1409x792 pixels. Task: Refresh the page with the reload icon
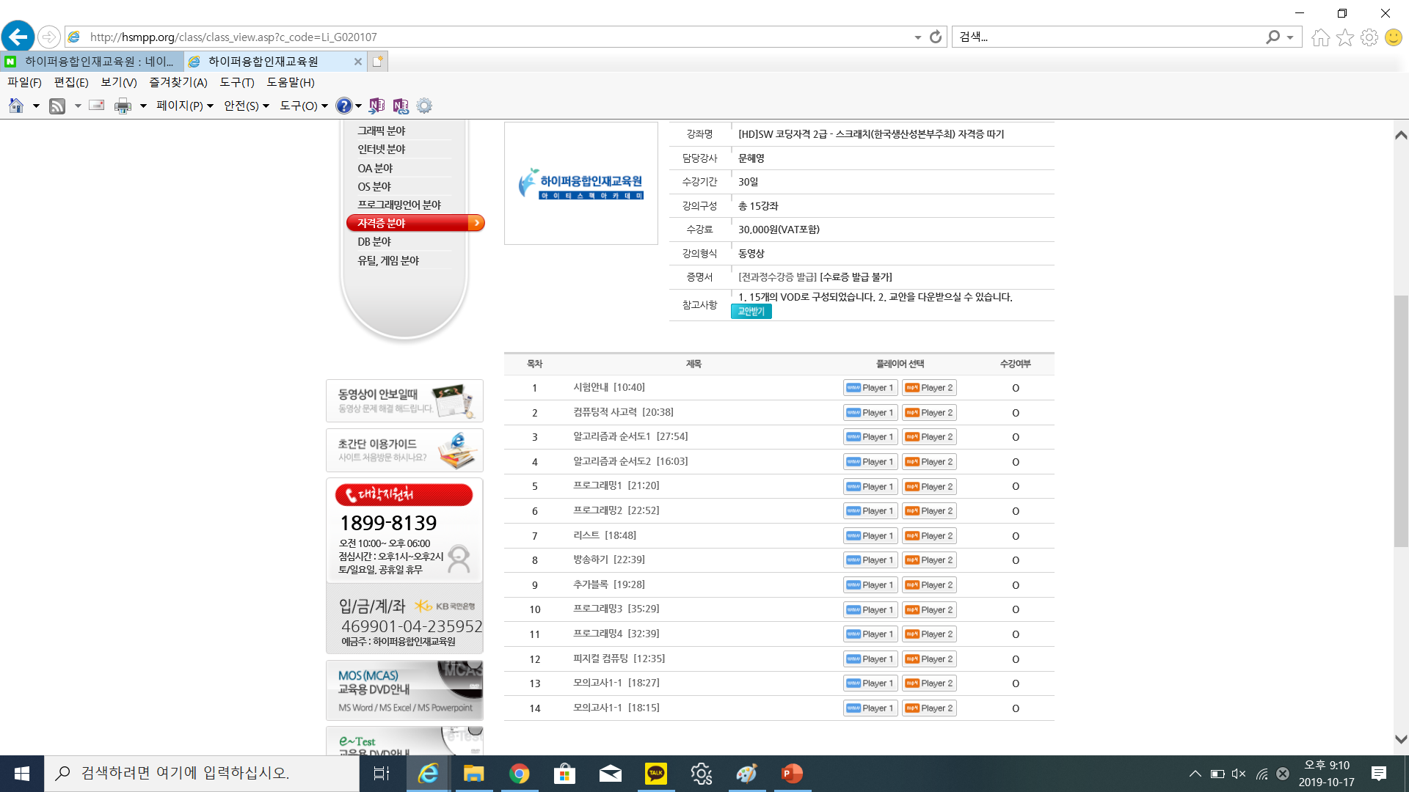[x=936, y=37]
